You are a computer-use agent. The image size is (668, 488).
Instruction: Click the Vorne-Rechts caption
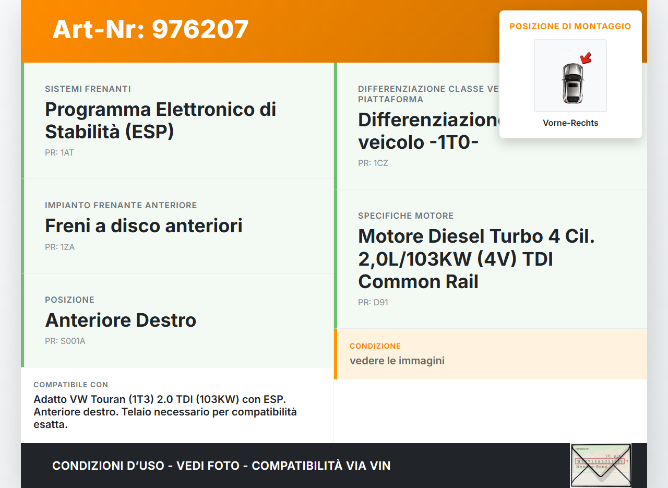point(570,123)
